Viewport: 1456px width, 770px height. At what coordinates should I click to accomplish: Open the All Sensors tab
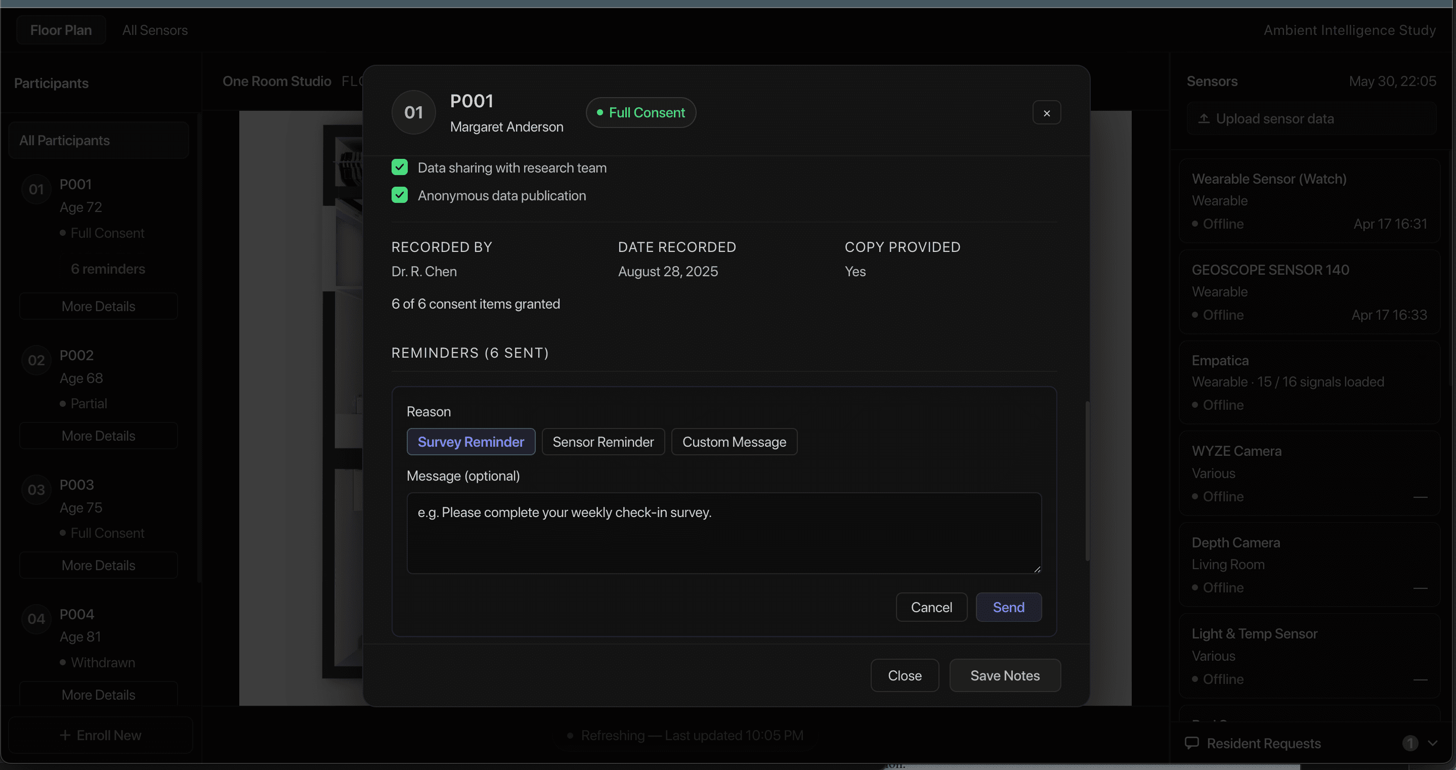click(155, 30)
